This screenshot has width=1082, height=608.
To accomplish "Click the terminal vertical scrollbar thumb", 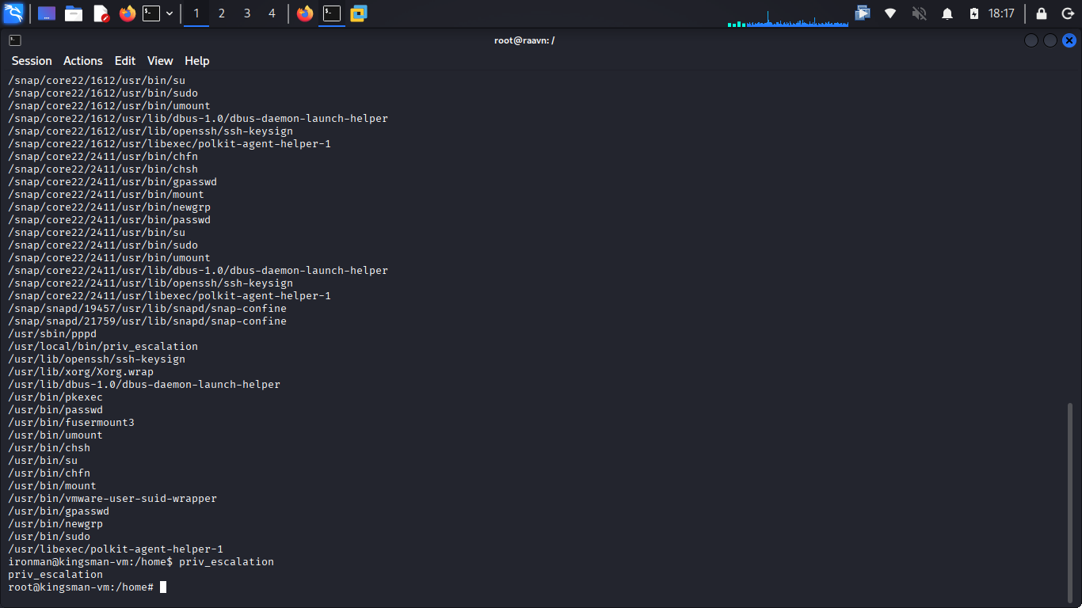I will [1070, 502].
